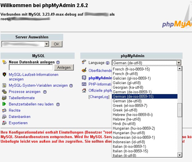Screen dimensions: 192x162
Task: Pick Italian (it-iso-8859-15) language
Action: coord(145,151)
